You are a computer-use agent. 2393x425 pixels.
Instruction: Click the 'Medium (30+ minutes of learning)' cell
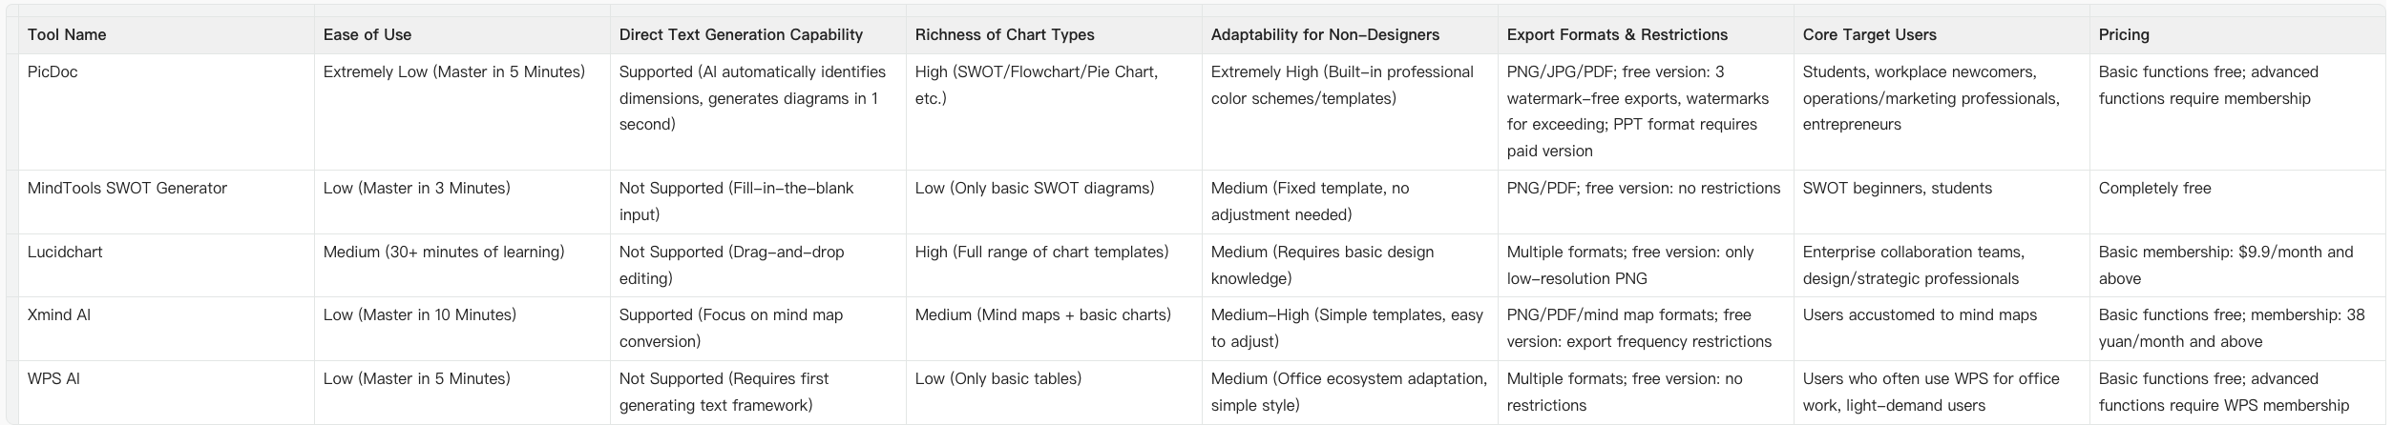pos(444,253)
